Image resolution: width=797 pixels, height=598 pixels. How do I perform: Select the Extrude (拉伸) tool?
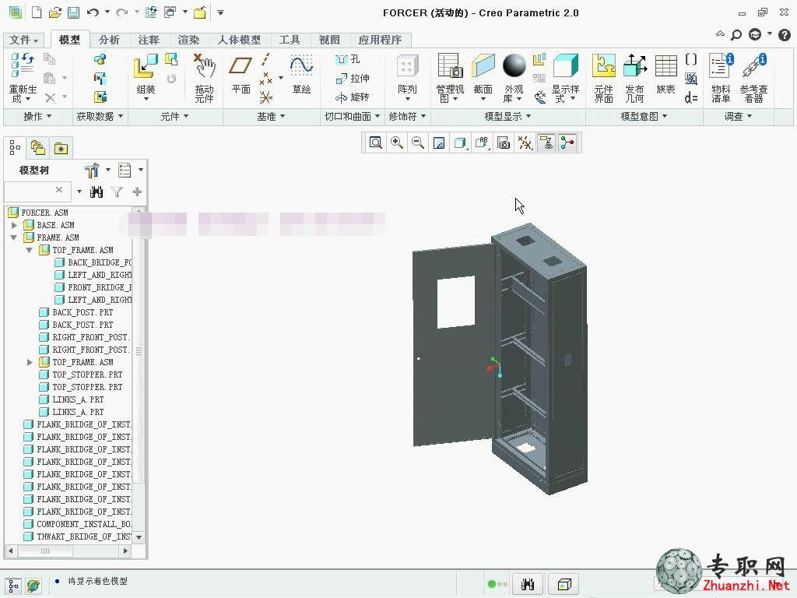tap(353, 79)
